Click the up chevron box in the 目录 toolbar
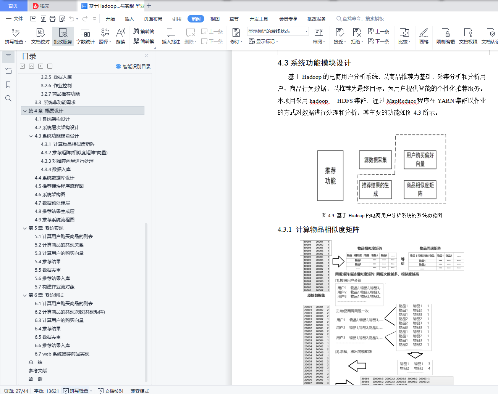Viewport: 498px width, 394px height. click(32, 66)
